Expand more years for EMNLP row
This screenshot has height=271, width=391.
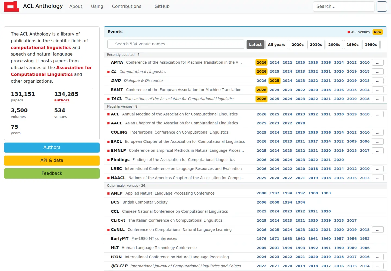[377, 151]
